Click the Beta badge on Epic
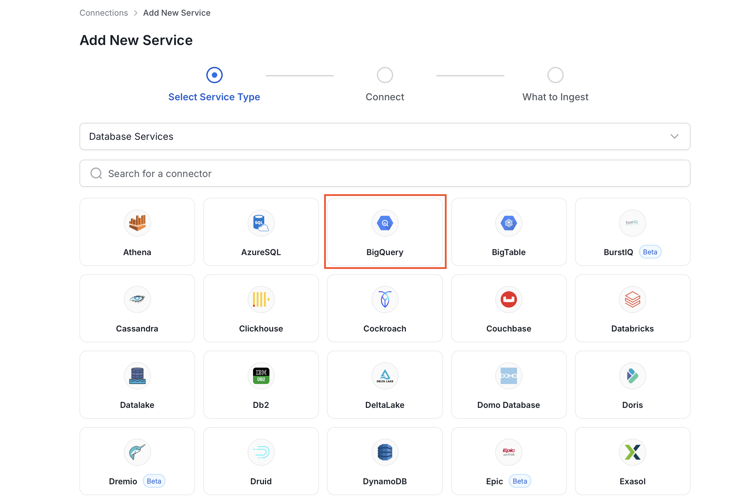The image size is (738, 502). coord(520,481)
